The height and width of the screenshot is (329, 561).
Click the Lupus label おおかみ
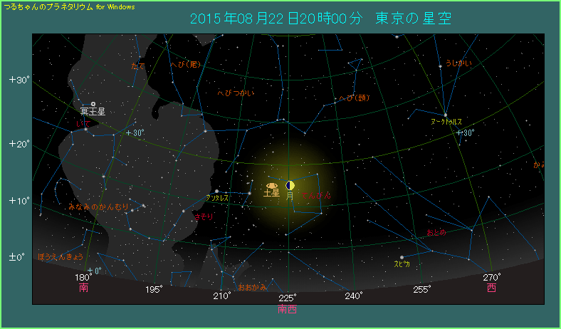tap(252, 287)
